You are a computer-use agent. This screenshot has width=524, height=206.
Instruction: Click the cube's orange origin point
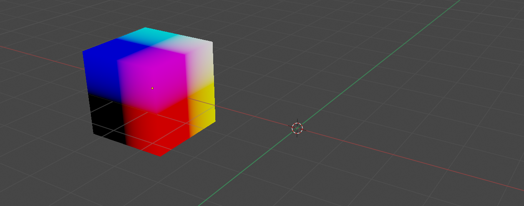(152, 88)
